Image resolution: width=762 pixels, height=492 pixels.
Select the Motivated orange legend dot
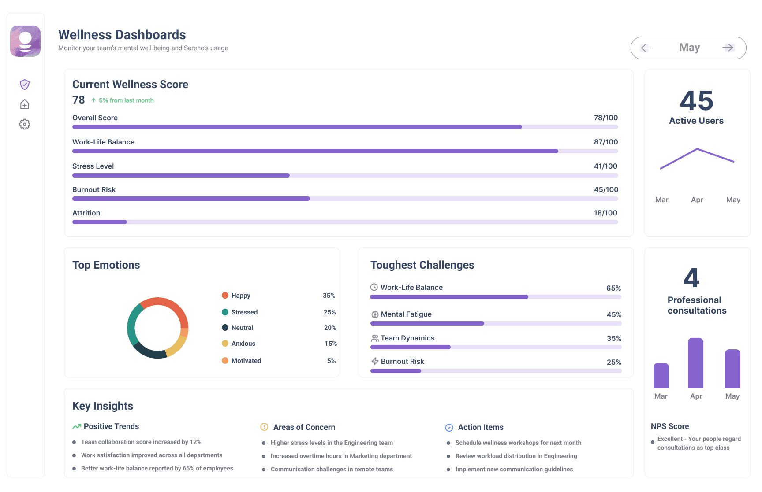pos(225,361)
